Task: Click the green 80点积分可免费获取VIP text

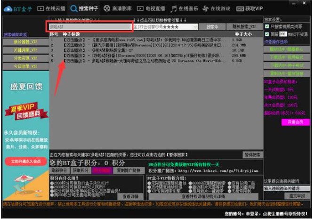Action: pyautogui.click(x=184, y=164)
